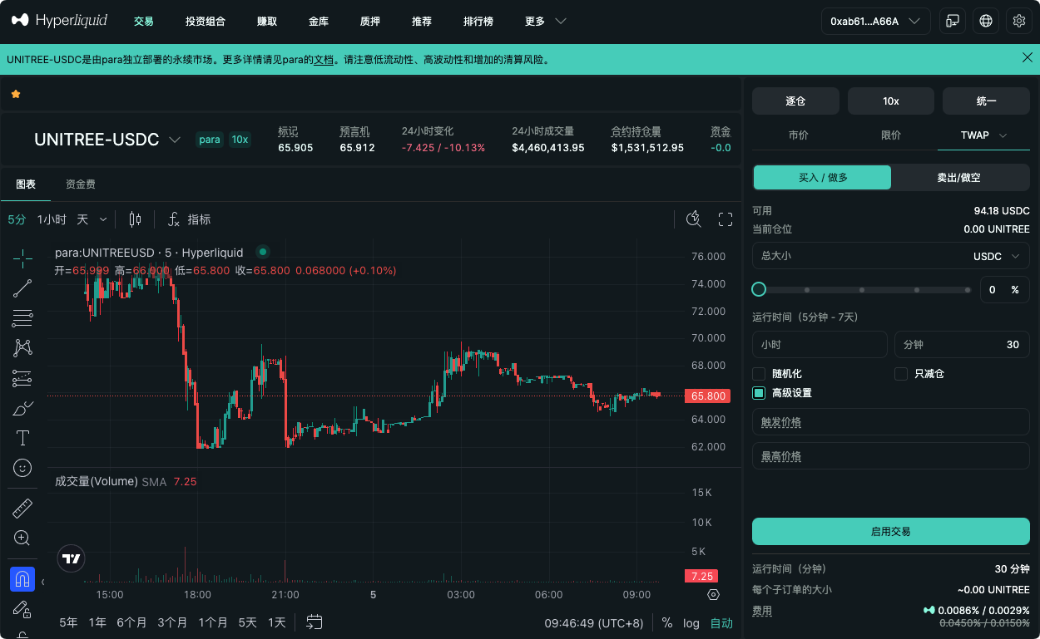Toggle the magnet mode tool
This screenshot has width=1040, height=639.
[22, 578]
